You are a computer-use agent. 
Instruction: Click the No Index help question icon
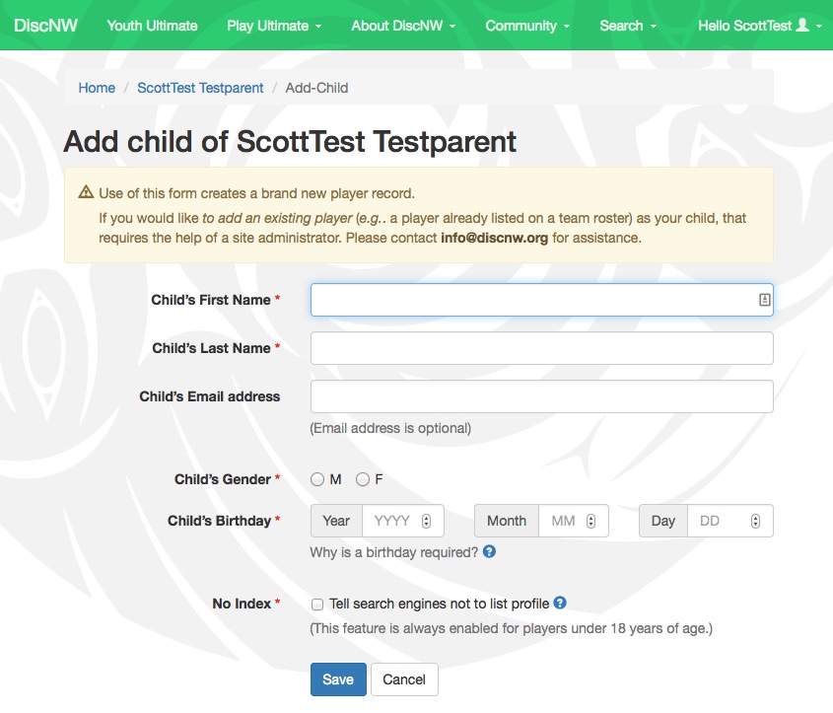(x=560, y=603)
